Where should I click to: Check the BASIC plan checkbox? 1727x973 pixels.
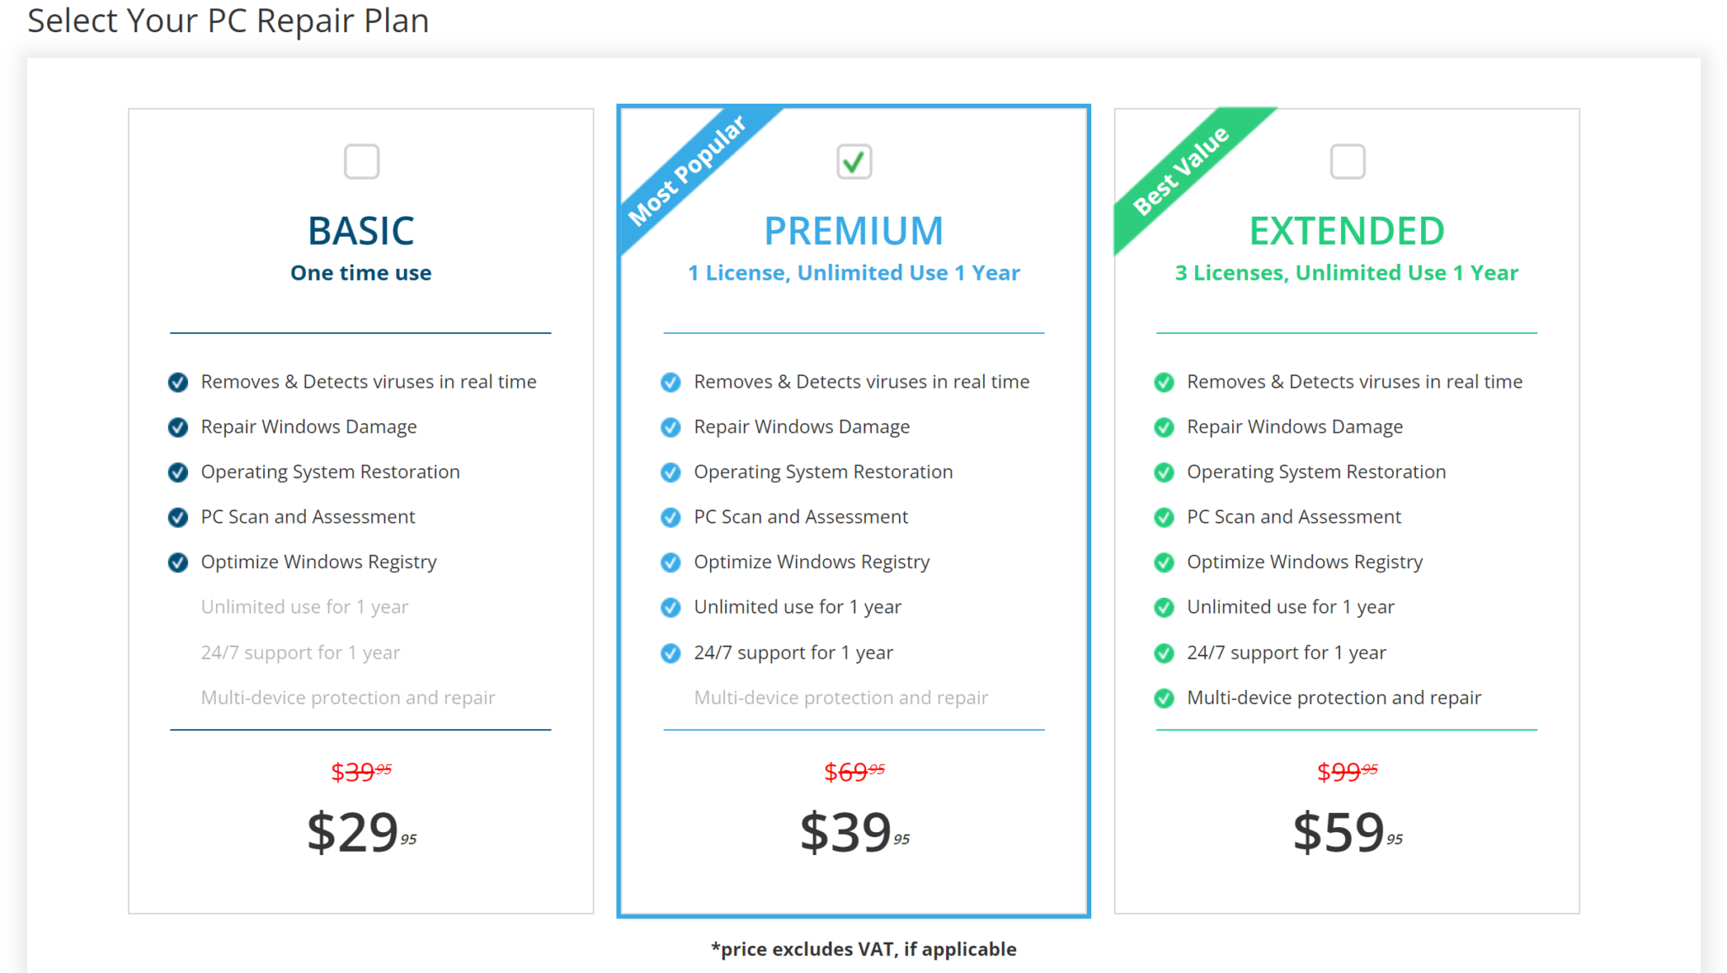pyautogui.click(x=362, y=162)
